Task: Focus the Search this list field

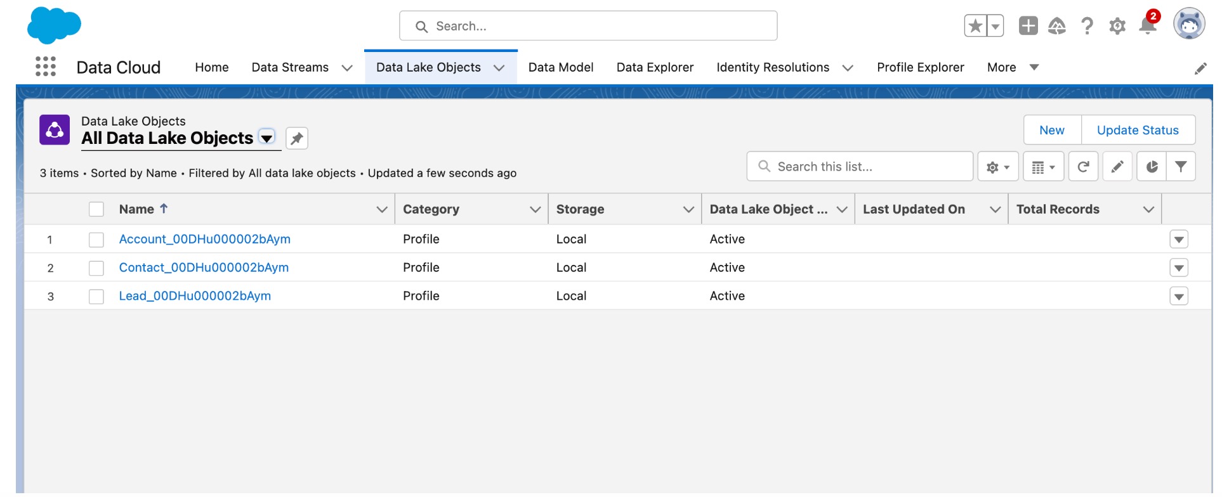Action: [860, 167]
